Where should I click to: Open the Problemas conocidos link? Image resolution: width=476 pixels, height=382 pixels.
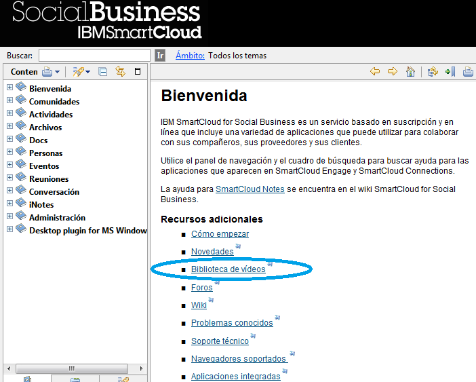232,323
